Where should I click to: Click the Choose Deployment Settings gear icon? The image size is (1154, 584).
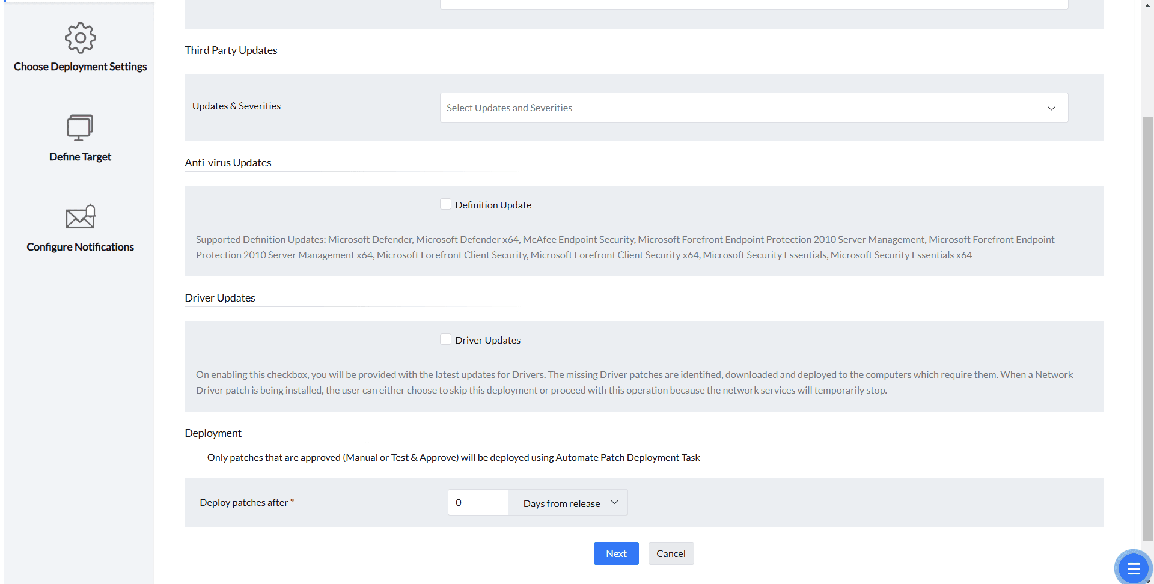(80, 37)
